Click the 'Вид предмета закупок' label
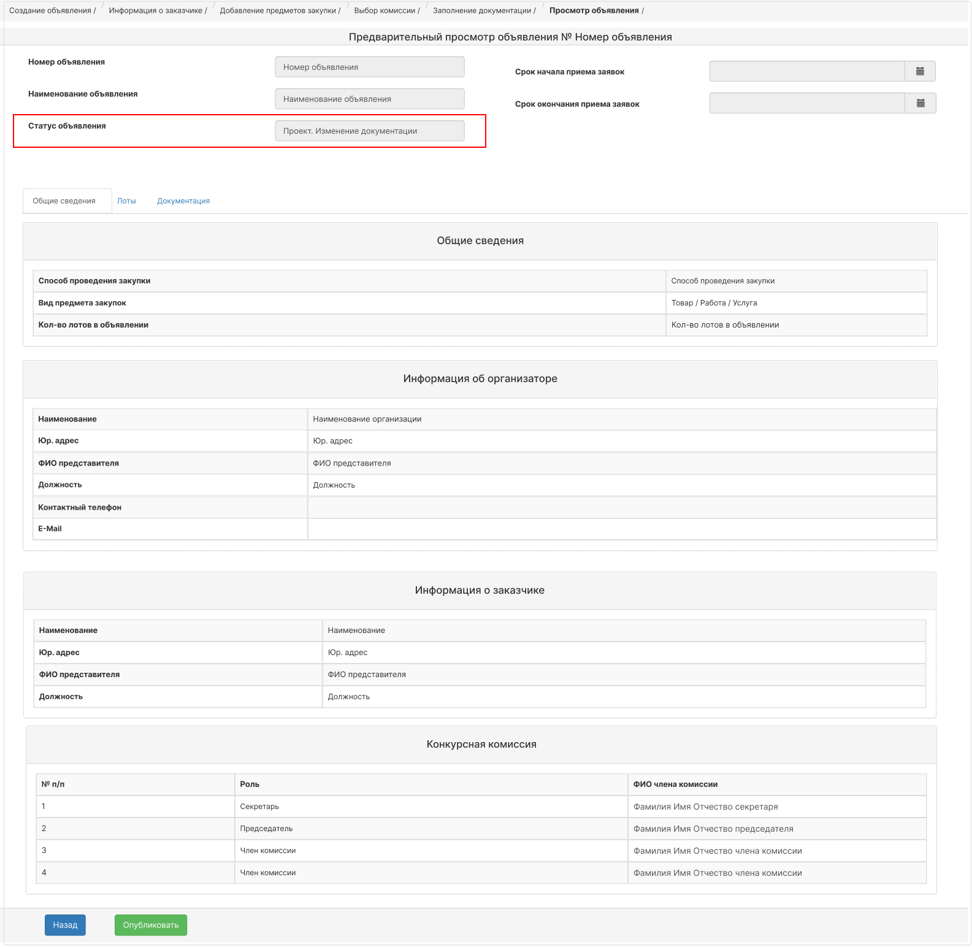Screen dimensions: 972x947 (x=82, y=303)
